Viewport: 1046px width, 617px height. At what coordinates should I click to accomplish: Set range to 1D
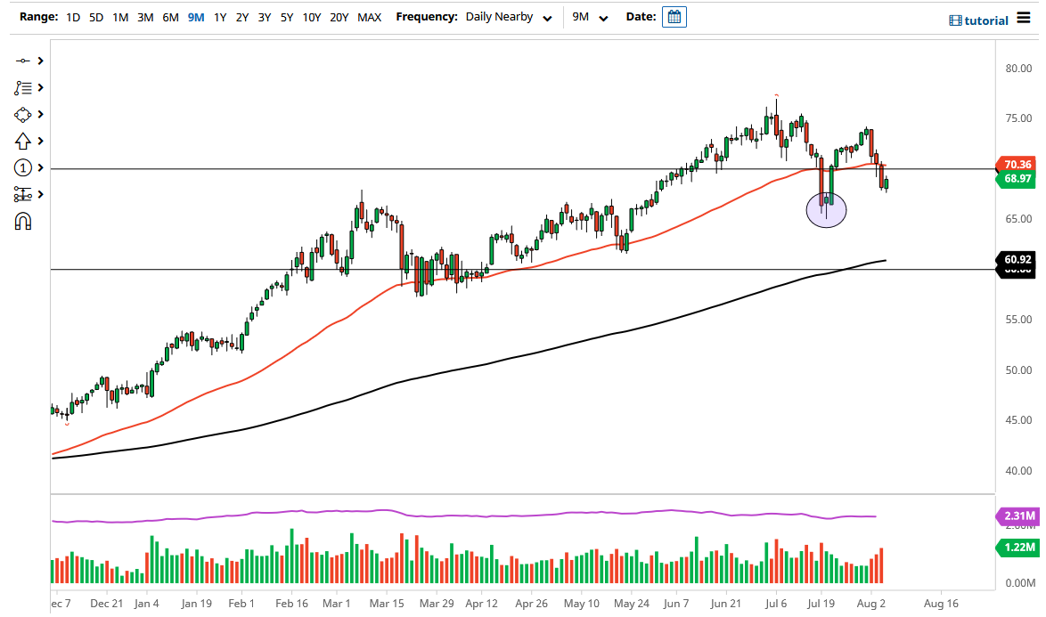[73, 17]
